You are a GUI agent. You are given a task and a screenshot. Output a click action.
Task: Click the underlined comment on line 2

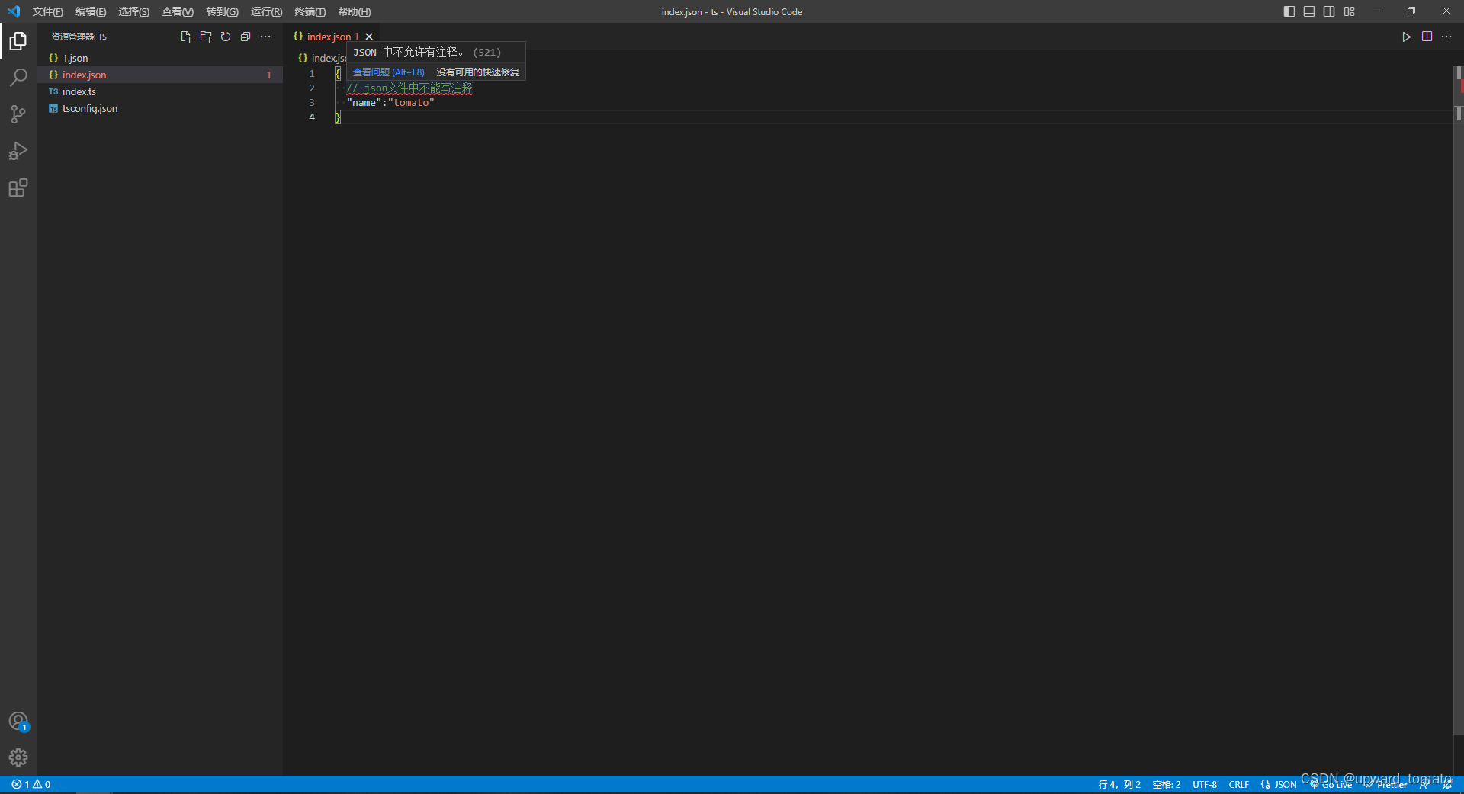409,88
